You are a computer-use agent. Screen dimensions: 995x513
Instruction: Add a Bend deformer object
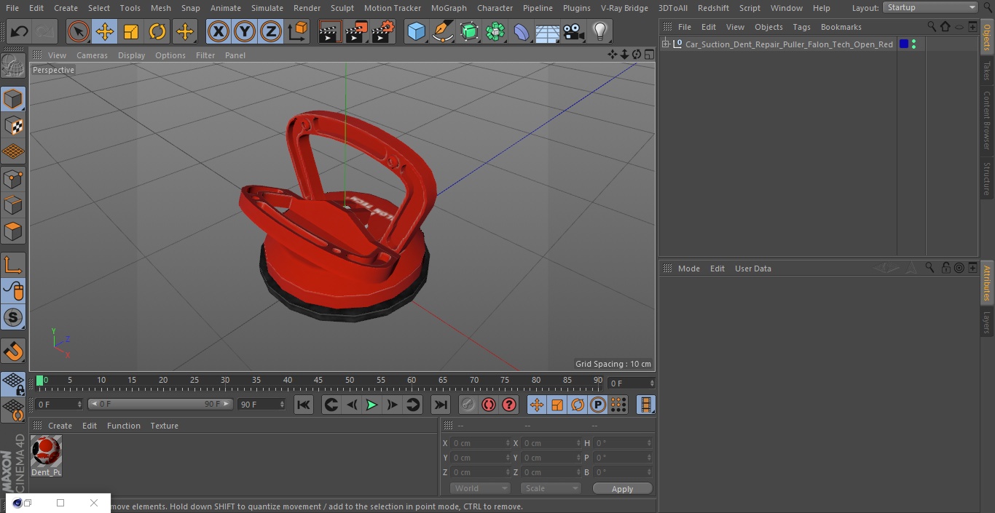522,31
